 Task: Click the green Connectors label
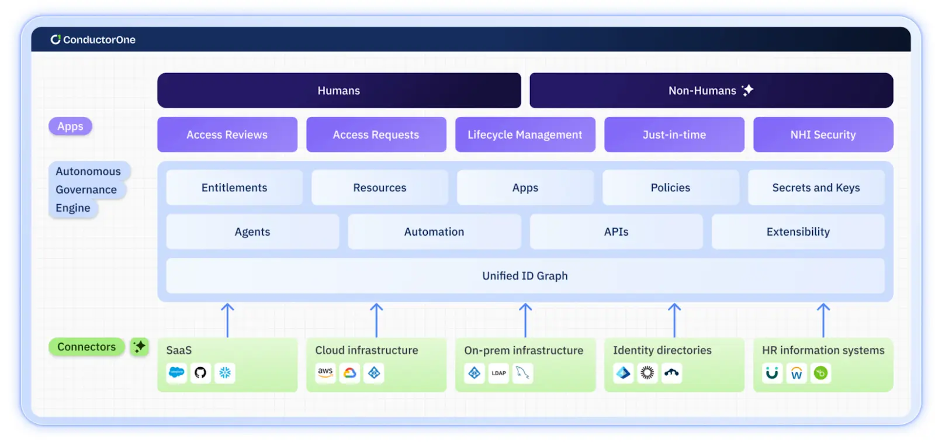(x=86, y=347)
